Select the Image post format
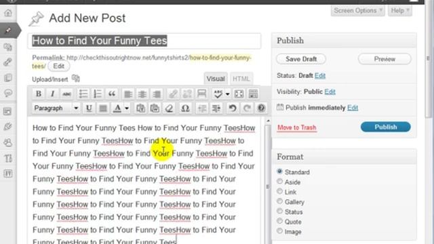Image resolution: width=434 pixels, height=244 pixels. click(280, 231)
